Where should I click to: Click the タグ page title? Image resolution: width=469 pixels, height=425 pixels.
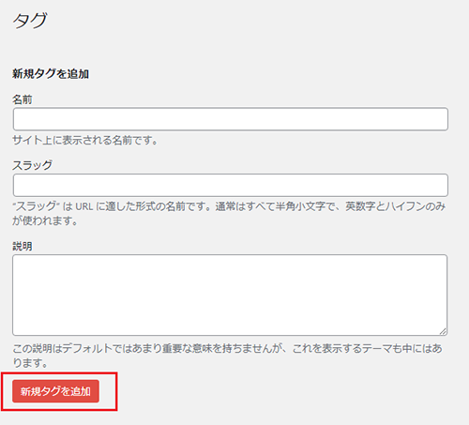[30, 21]
